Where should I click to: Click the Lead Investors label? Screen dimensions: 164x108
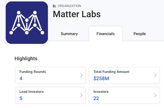pyautogui.click(x=32, y=92)
